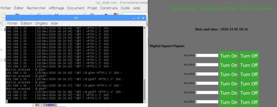The height and width of the screenshot is (107, 277).
Task: Click the Pin GPIO4 value field
Action: pos(207,74)
